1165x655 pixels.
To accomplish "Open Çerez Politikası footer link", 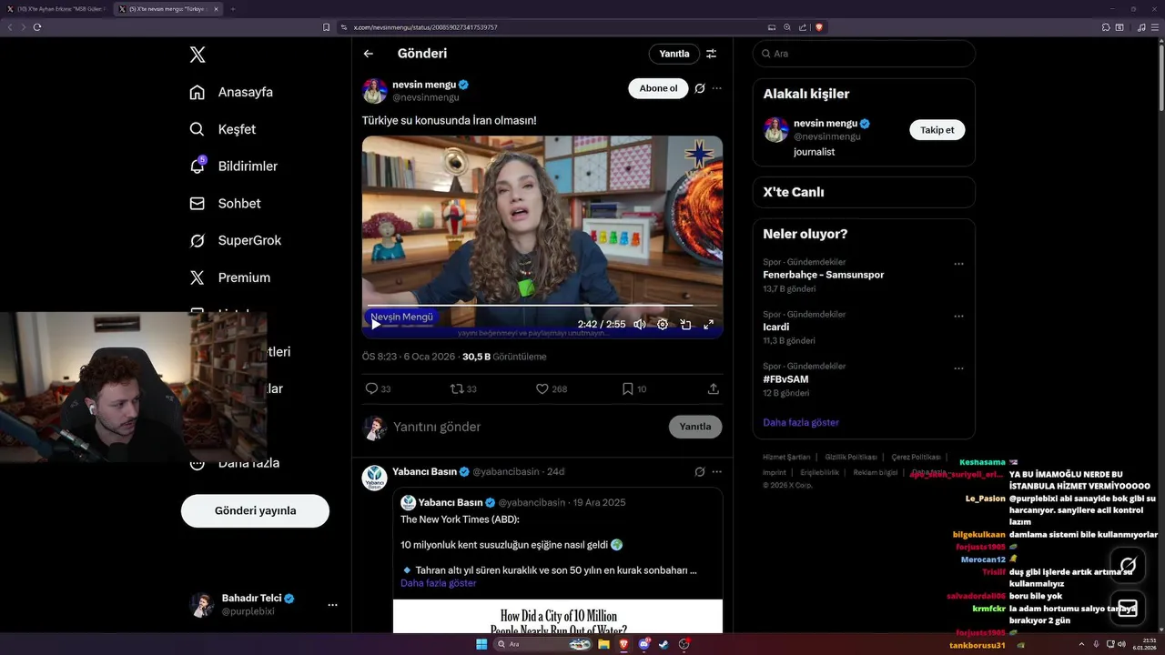I will [x=917, y=457].
